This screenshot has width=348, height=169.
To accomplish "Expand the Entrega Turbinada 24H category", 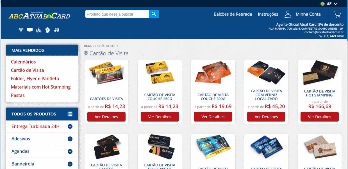I will point(70,126).
